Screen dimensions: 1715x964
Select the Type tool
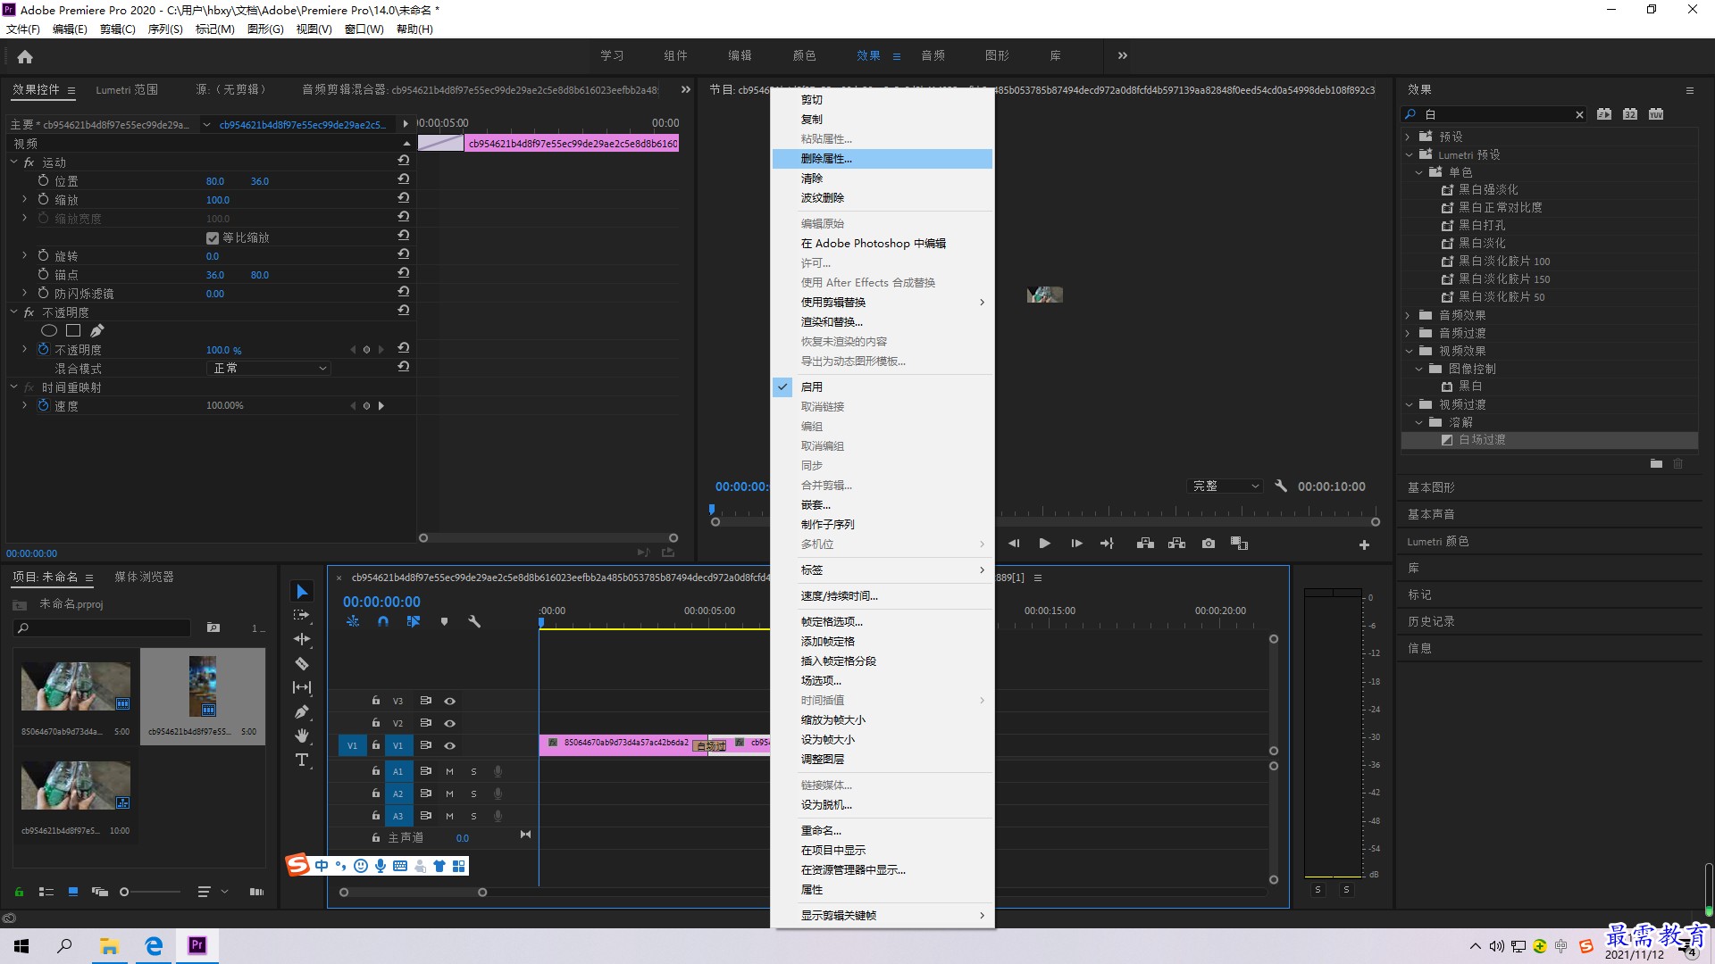pyautogui.click(x=302, y=760)
